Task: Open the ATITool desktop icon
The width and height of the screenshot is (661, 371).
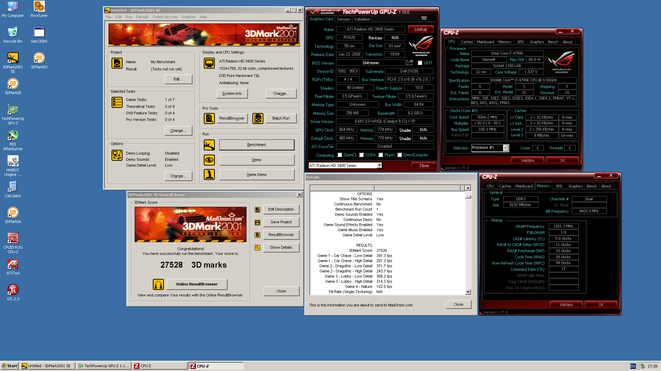Action: pyautogui.click(x=13, y=267)
